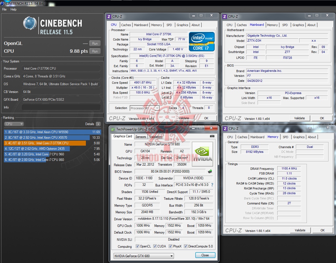Screen dimensions: 336x263
Task: Toggle the PhysX checkbox in GPU-Z
Action: (x=170, y=246)
